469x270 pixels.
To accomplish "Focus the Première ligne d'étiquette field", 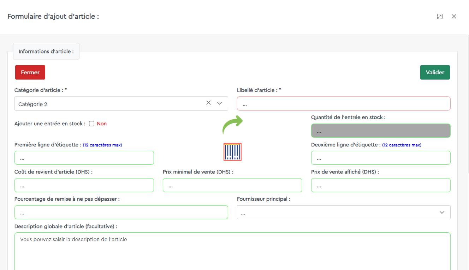I will point(84,158).
